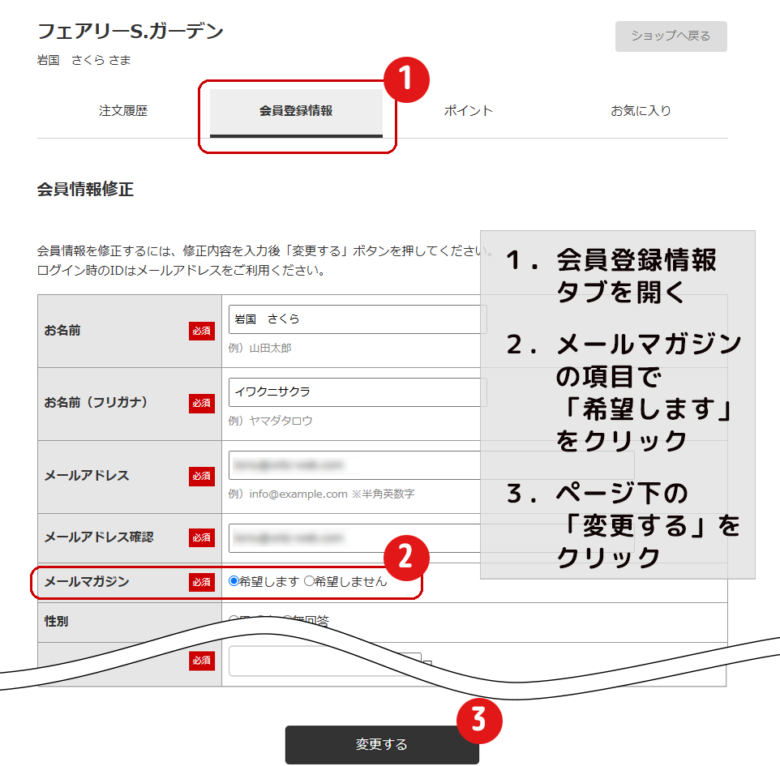
Task: Open the 注文履歴 tab
Action: click(x=123, y=111)
